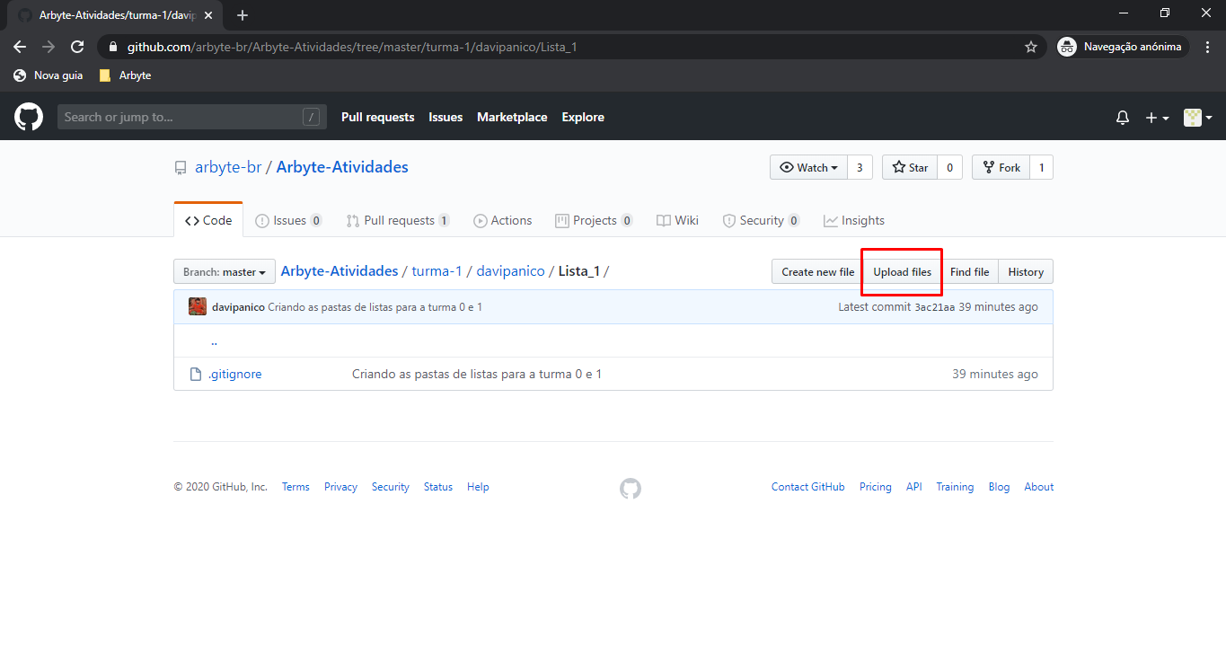Viewport: 1226px width, 654px height.
Task: Click Find file button
Action: point(969,271)
